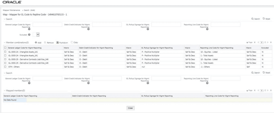Open help for Excluded field
The height and width of the screenshot is (113, 274).
[x=29, y=35]
